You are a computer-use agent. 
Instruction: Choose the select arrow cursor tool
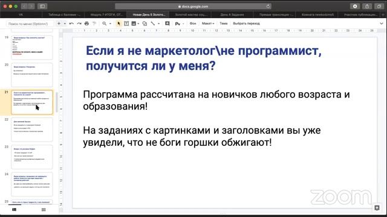(x=119, y=24)
